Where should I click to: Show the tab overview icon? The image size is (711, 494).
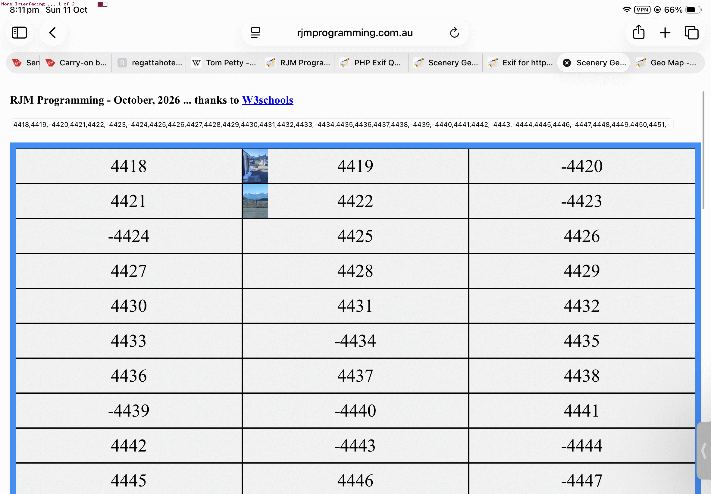(x=691, y=33)
